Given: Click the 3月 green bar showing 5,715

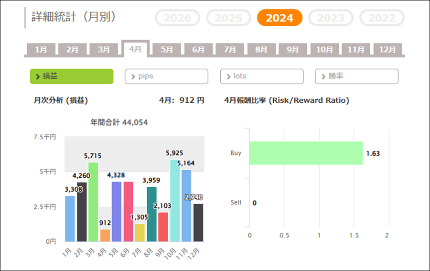Looking at the screenshot, I should 93,202.
